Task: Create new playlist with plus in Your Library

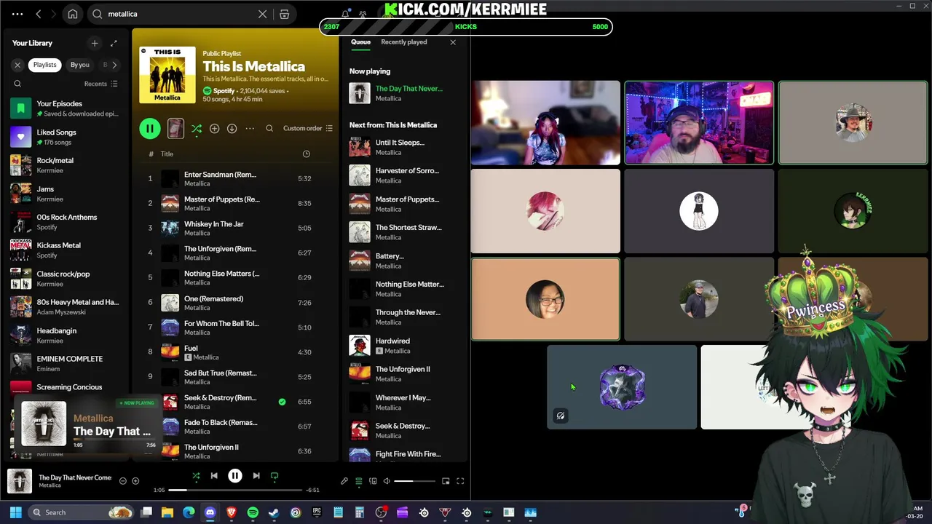Action: (94, 43)
